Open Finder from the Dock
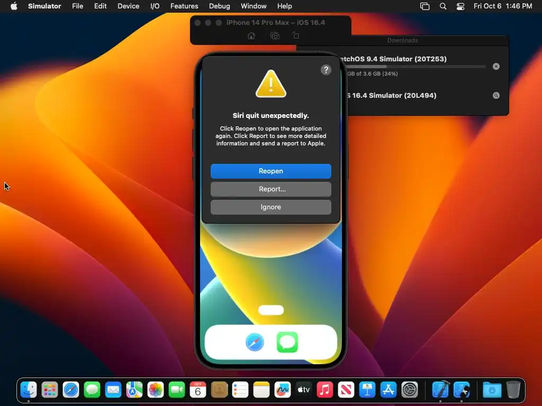 pos(29,390)
